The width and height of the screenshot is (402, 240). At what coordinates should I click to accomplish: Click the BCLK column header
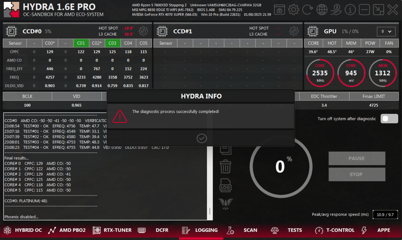(28, 96)
